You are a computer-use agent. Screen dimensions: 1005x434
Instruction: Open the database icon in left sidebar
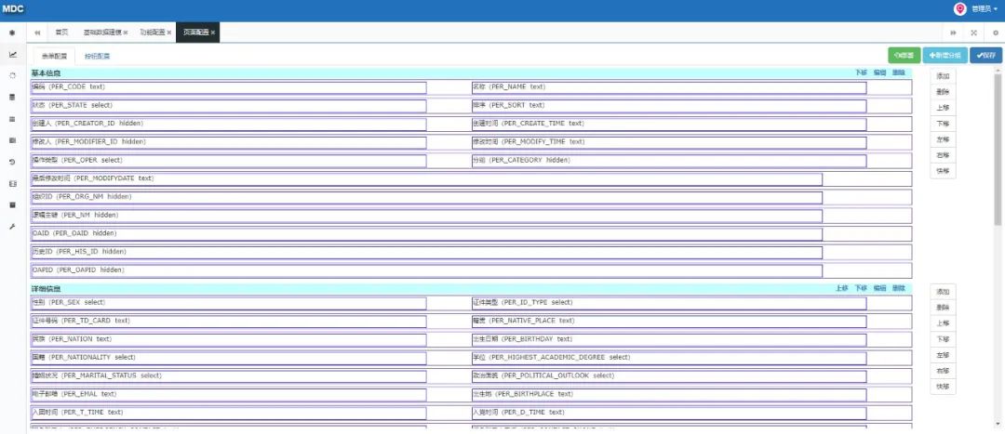click(12, 98)
